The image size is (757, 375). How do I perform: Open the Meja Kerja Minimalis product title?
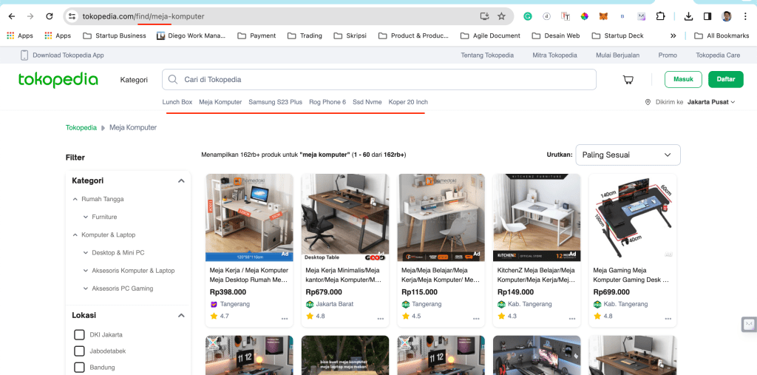[x=344, y=275]
